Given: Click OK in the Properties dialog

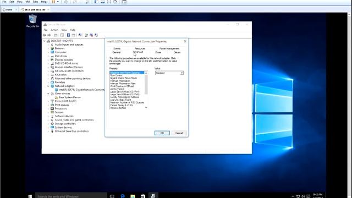Looking at the screenshot, I should click(x=162, y=133).
